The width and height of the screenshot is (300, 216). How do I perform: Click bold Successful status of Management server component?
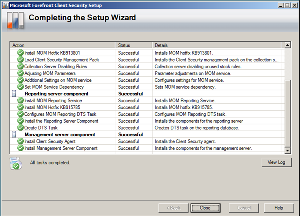tap(130, 135)
